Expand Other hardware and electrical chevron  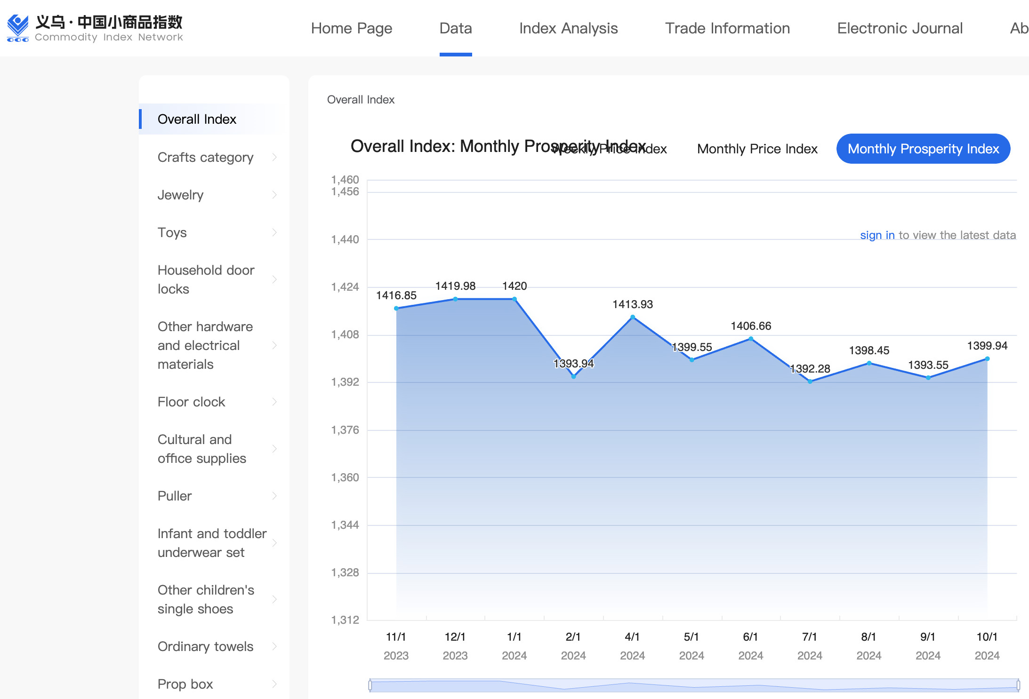click(x=274, y=345)
